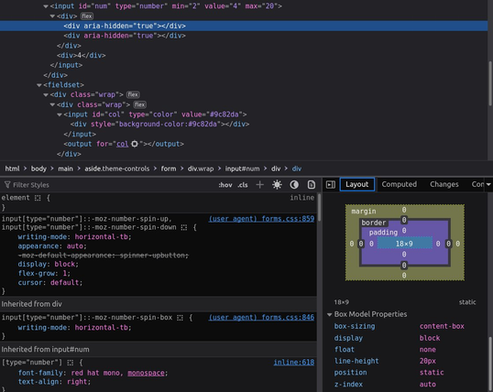
Task: Add a new style rule with plus icon
Action: (259, 184)
